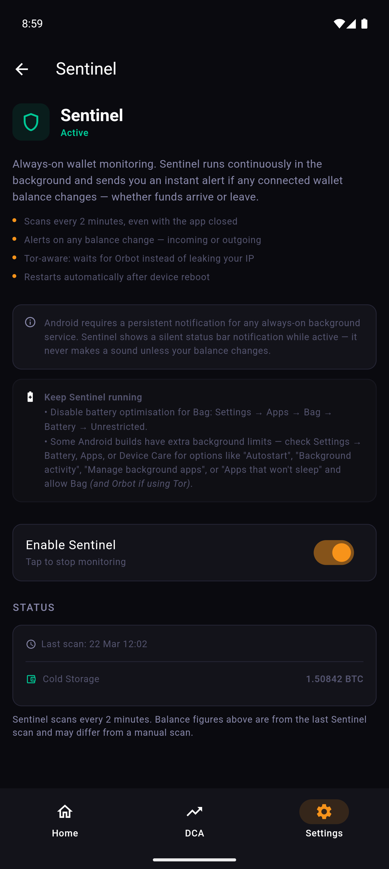Tap the Keep Sentinel running heading
Image resolution: width=389 pixels, height=869 pixels.
[x=93, y=397]
